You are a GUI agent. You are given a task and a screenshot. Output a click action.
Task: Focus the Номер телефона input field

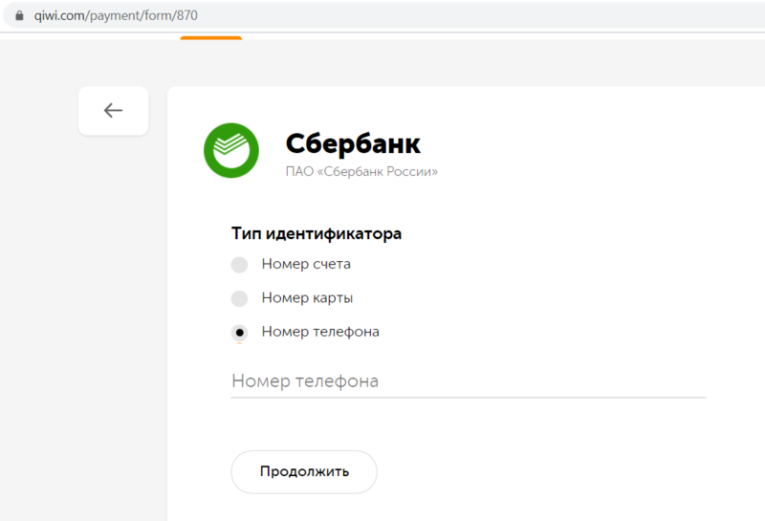(469, 382)
